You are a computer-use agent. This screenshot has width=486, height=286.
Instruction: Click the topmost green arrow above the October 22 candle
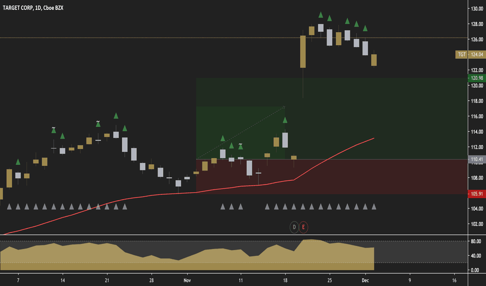click(116, 116)
